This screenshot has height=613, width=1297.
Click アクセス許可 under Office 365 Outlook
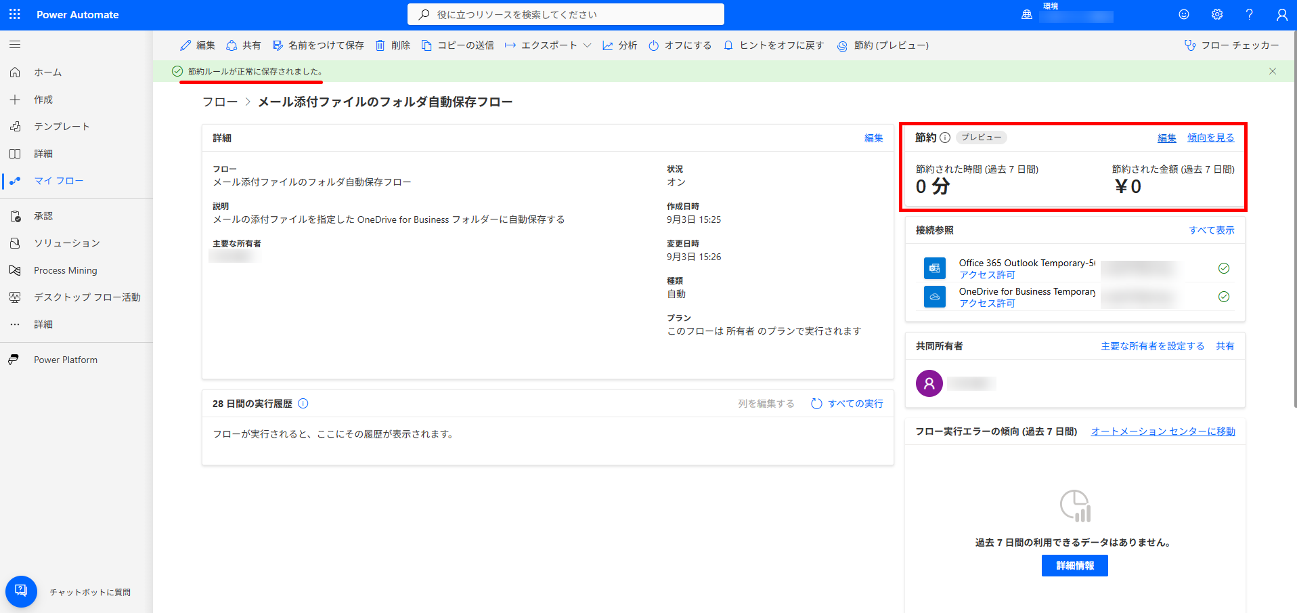pos(987,275)
